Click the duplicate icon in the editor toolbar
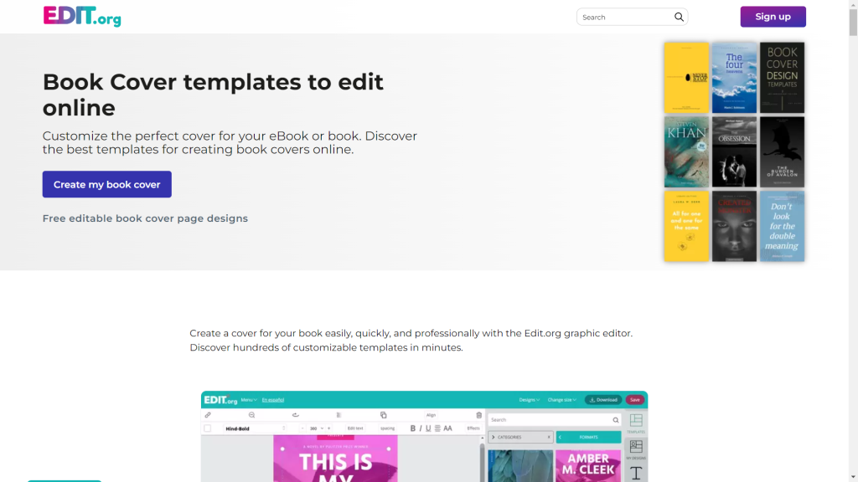 coord(383,415)
